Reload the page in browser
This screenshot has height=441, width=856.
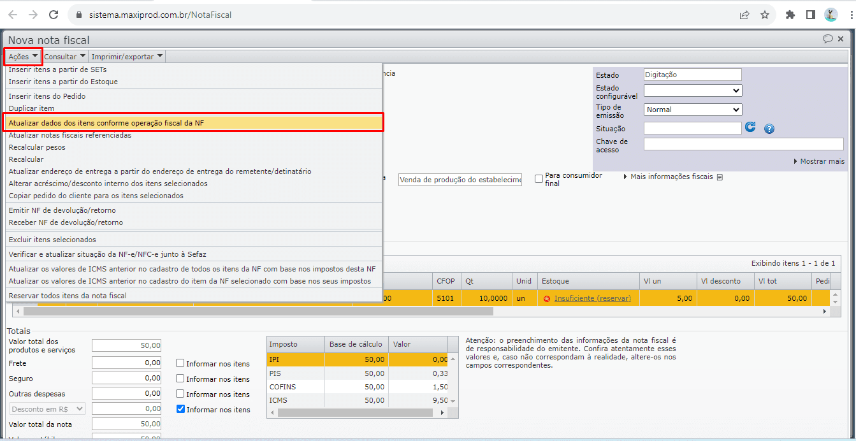pyautogui.click(x=54, y=15)
